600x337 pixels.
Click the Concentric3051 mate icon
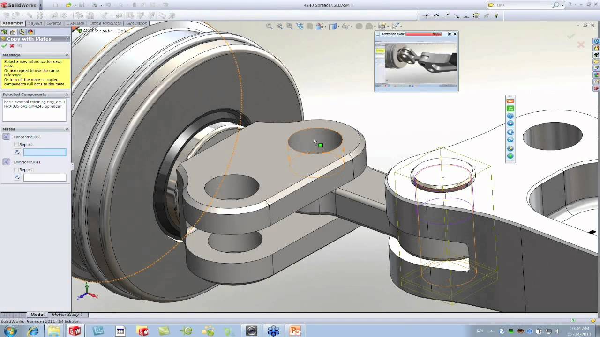pyautogui.click(x=6, y=137)
